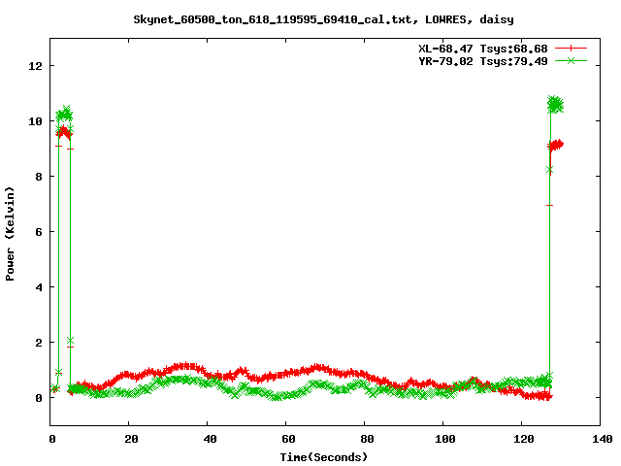The image size is (621, 466).
Task: Click the Time(Seconds) x-axis label
Action: click(324, 457)
